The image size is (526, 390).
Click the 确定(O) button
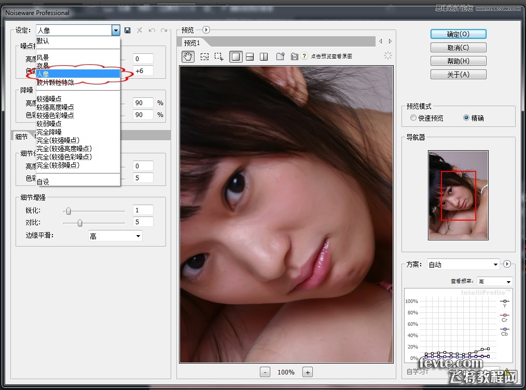click(458, 34)
